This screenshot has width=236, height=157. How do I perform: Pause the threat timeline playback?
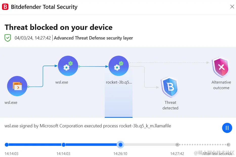pyautogui.click(x=227, y=128)
